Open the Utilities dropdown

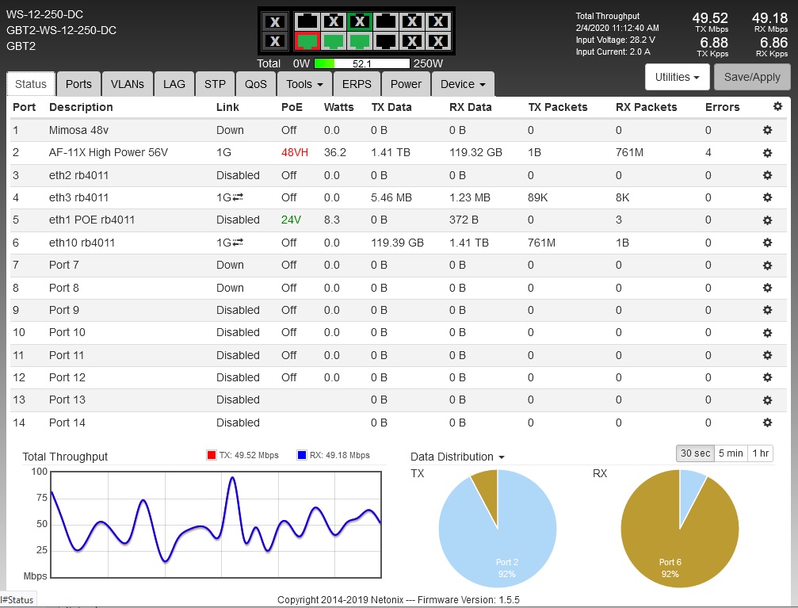tap(677, 77)
